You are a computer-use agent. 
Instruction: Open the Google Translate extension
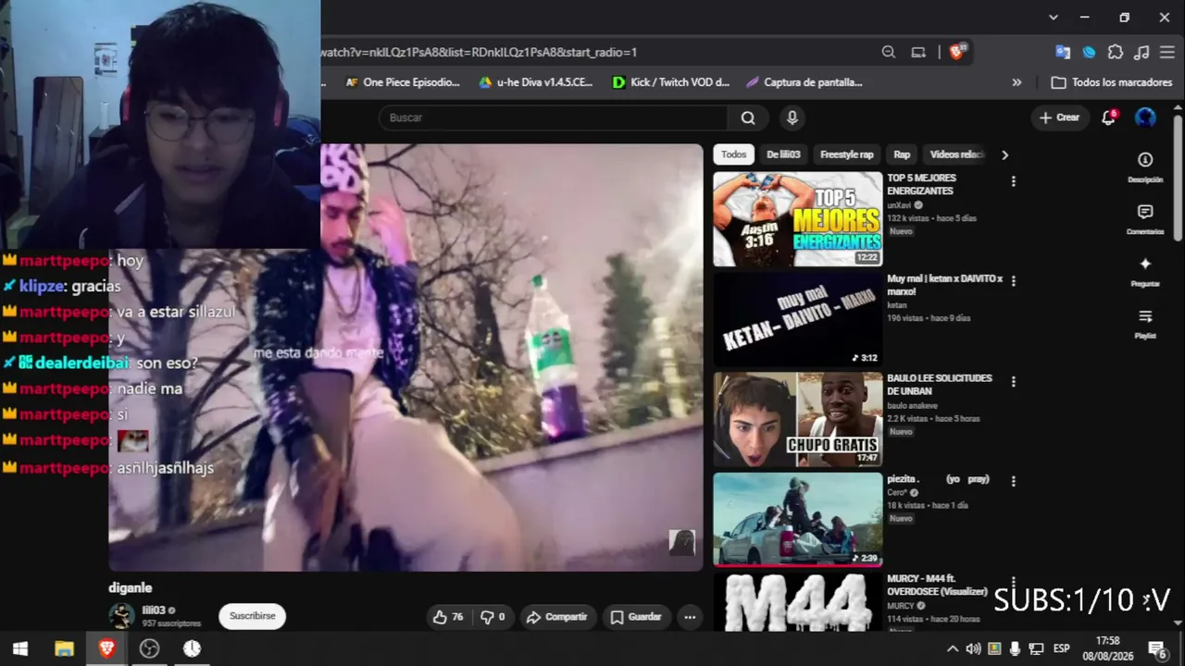click(x=1063, y=53)
